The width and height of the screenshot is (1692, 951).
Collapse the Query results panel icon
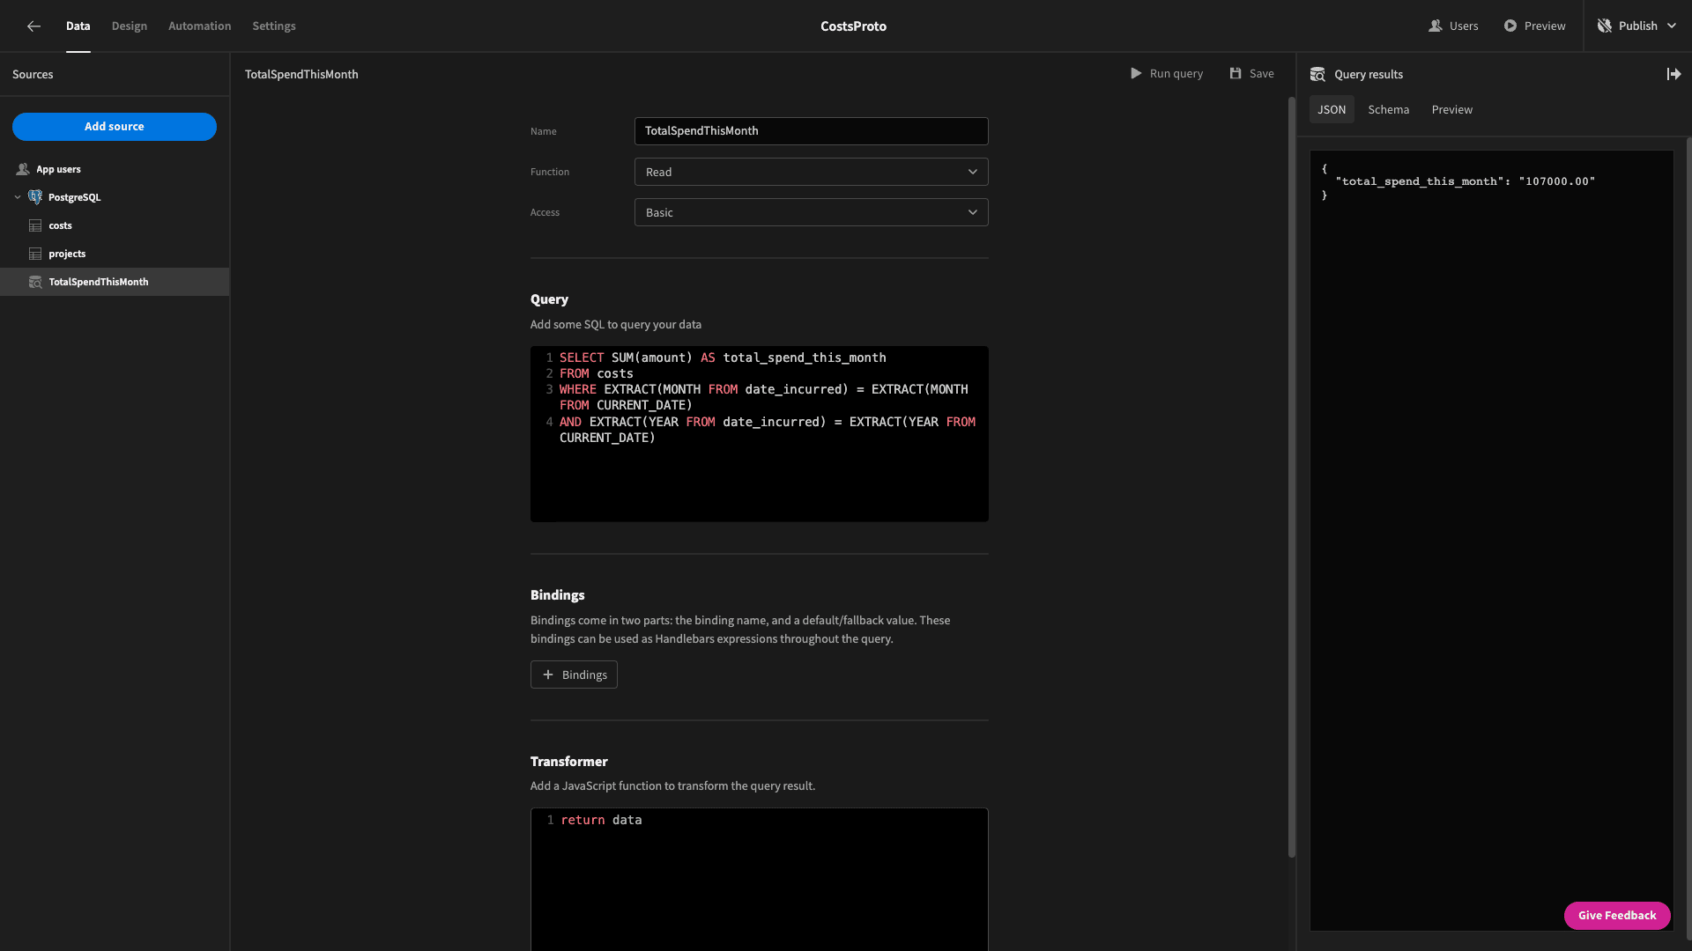[1673, 74]
